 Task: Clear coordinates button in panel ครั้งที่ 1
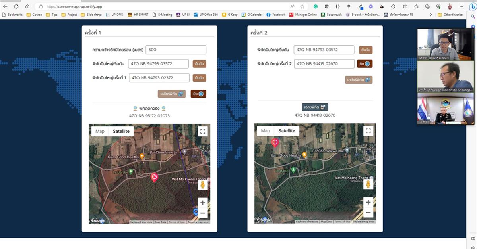pos(172,94)
